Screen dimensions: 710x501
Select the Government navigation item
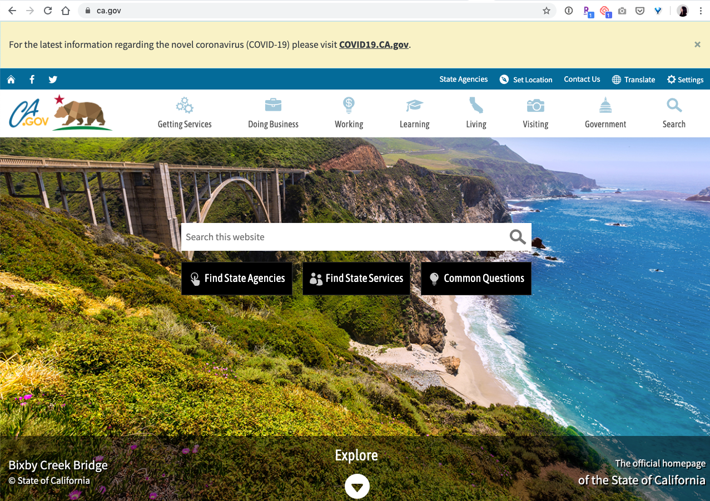(x=605, y=113)
